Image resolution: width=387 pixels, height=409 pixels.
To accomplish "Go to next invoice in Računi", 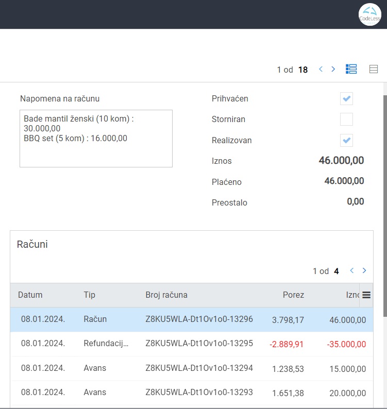I will point(364,270).
